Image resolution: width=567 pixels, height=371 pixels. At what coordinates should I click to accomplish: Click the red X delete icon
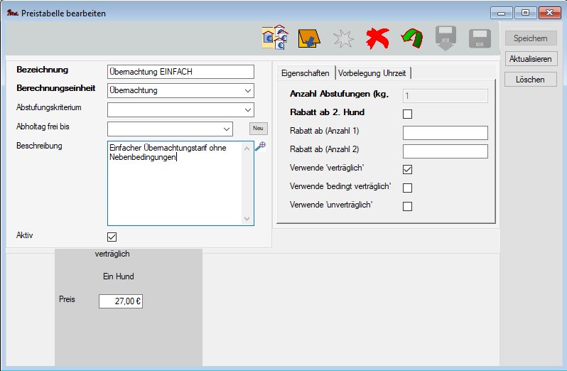[x=377, y=38]
